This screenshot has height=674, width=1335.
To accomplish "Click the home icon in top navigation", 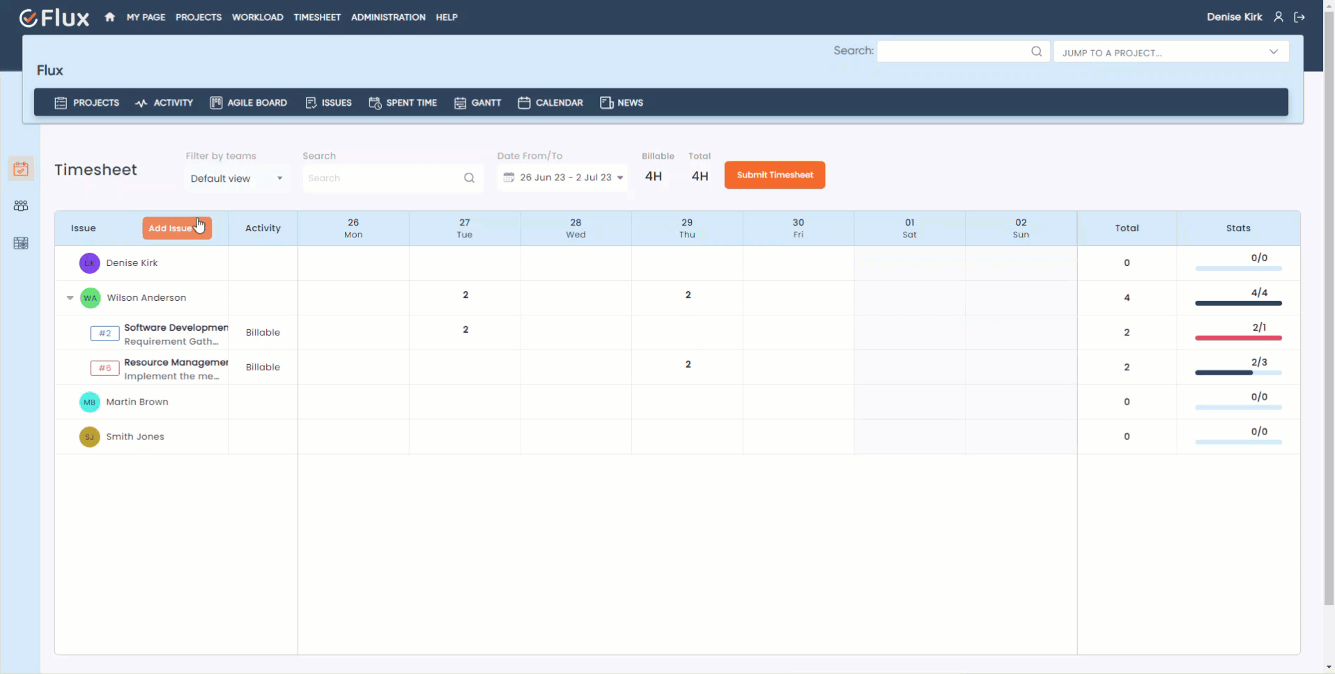I will tap(109, 17).
